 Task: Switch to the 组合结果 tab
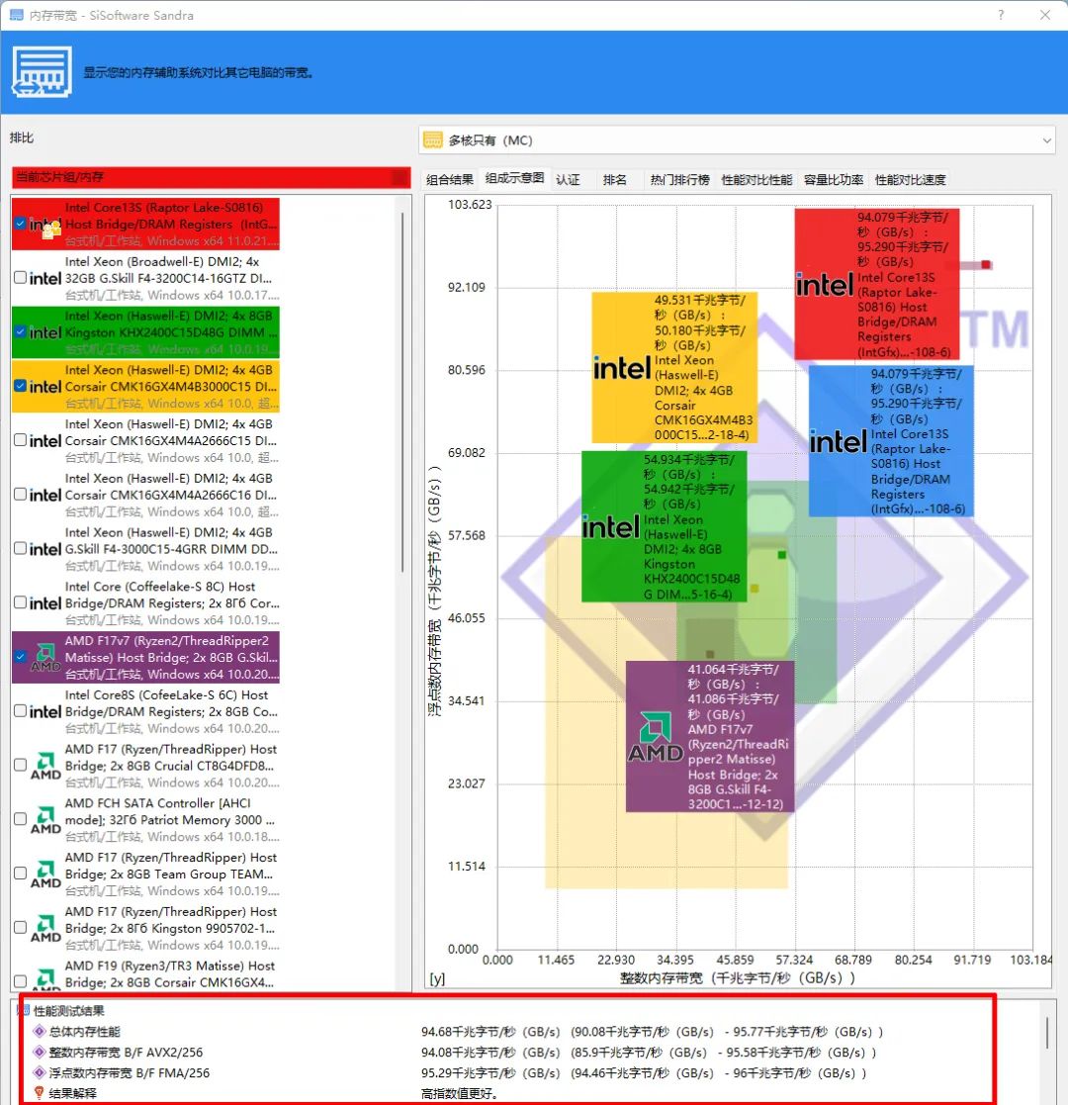point(450,180)
